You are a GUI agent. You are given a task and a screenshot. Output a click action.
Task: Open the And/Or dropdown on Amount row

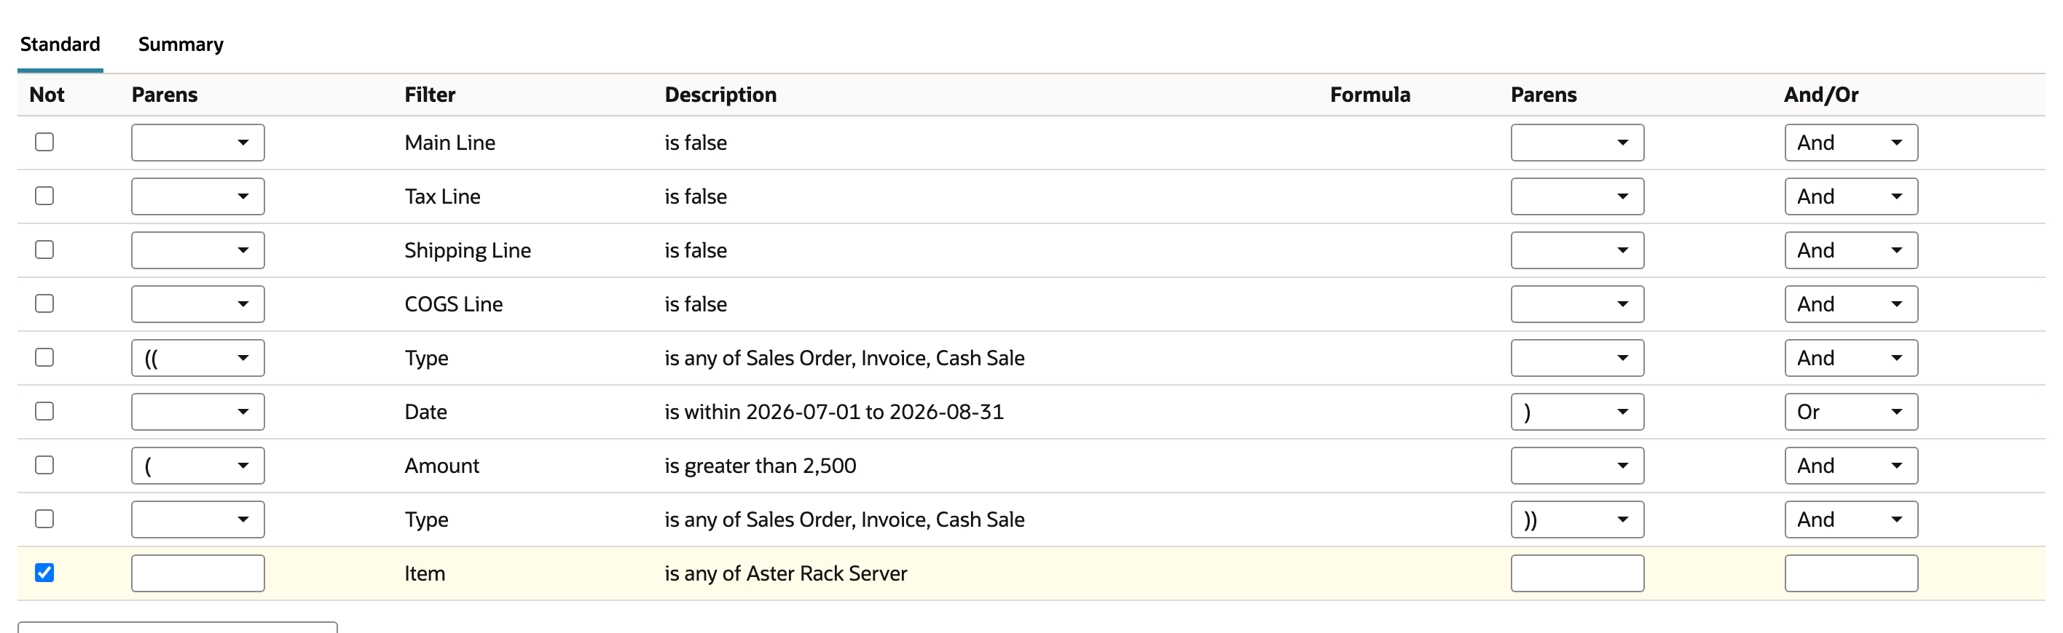(x=1851, y=466)
